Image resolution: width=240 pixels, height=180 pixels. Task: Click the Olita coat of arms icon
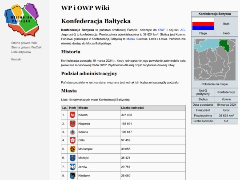(72, 140)
